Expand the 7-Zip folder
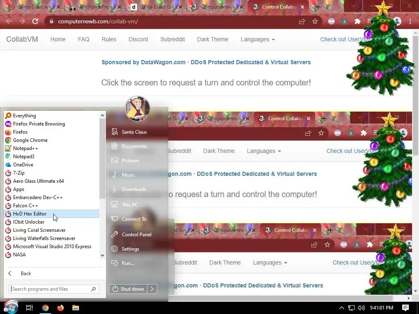This screenshot has height=314, width=419. 51,173
